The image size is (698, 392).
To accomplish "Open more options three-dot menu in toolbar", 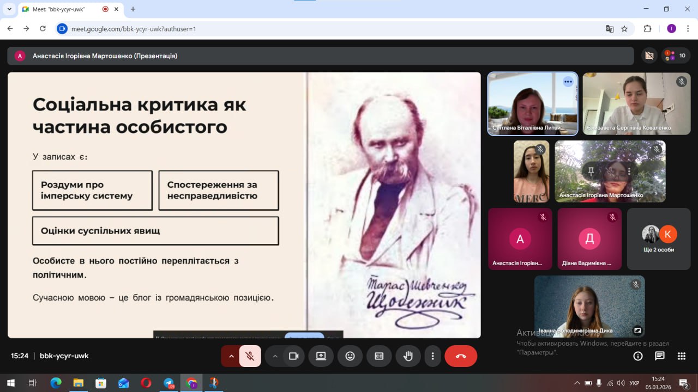I will pyautogui.click(x=432, y=356).
